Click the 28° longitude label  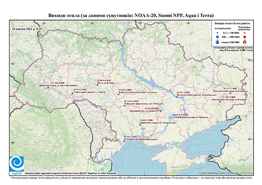[x=92, y=23]
